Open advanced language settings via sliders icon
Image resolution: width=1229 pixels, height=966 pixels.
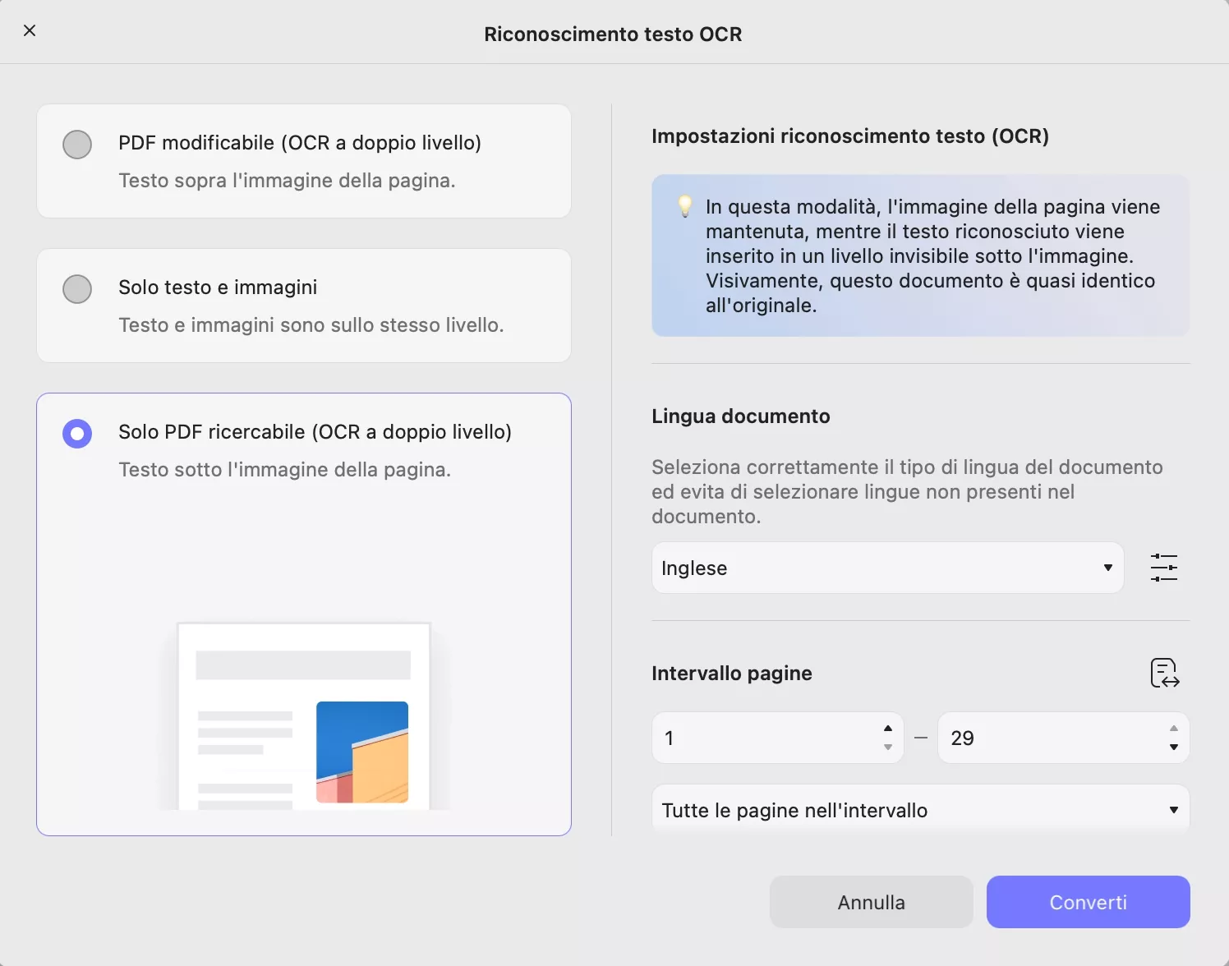pos(1164,568)
